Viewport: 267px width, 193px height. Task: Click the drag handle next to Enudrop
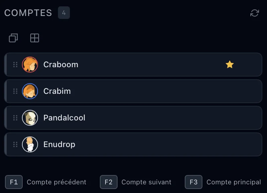click(15, 144)
